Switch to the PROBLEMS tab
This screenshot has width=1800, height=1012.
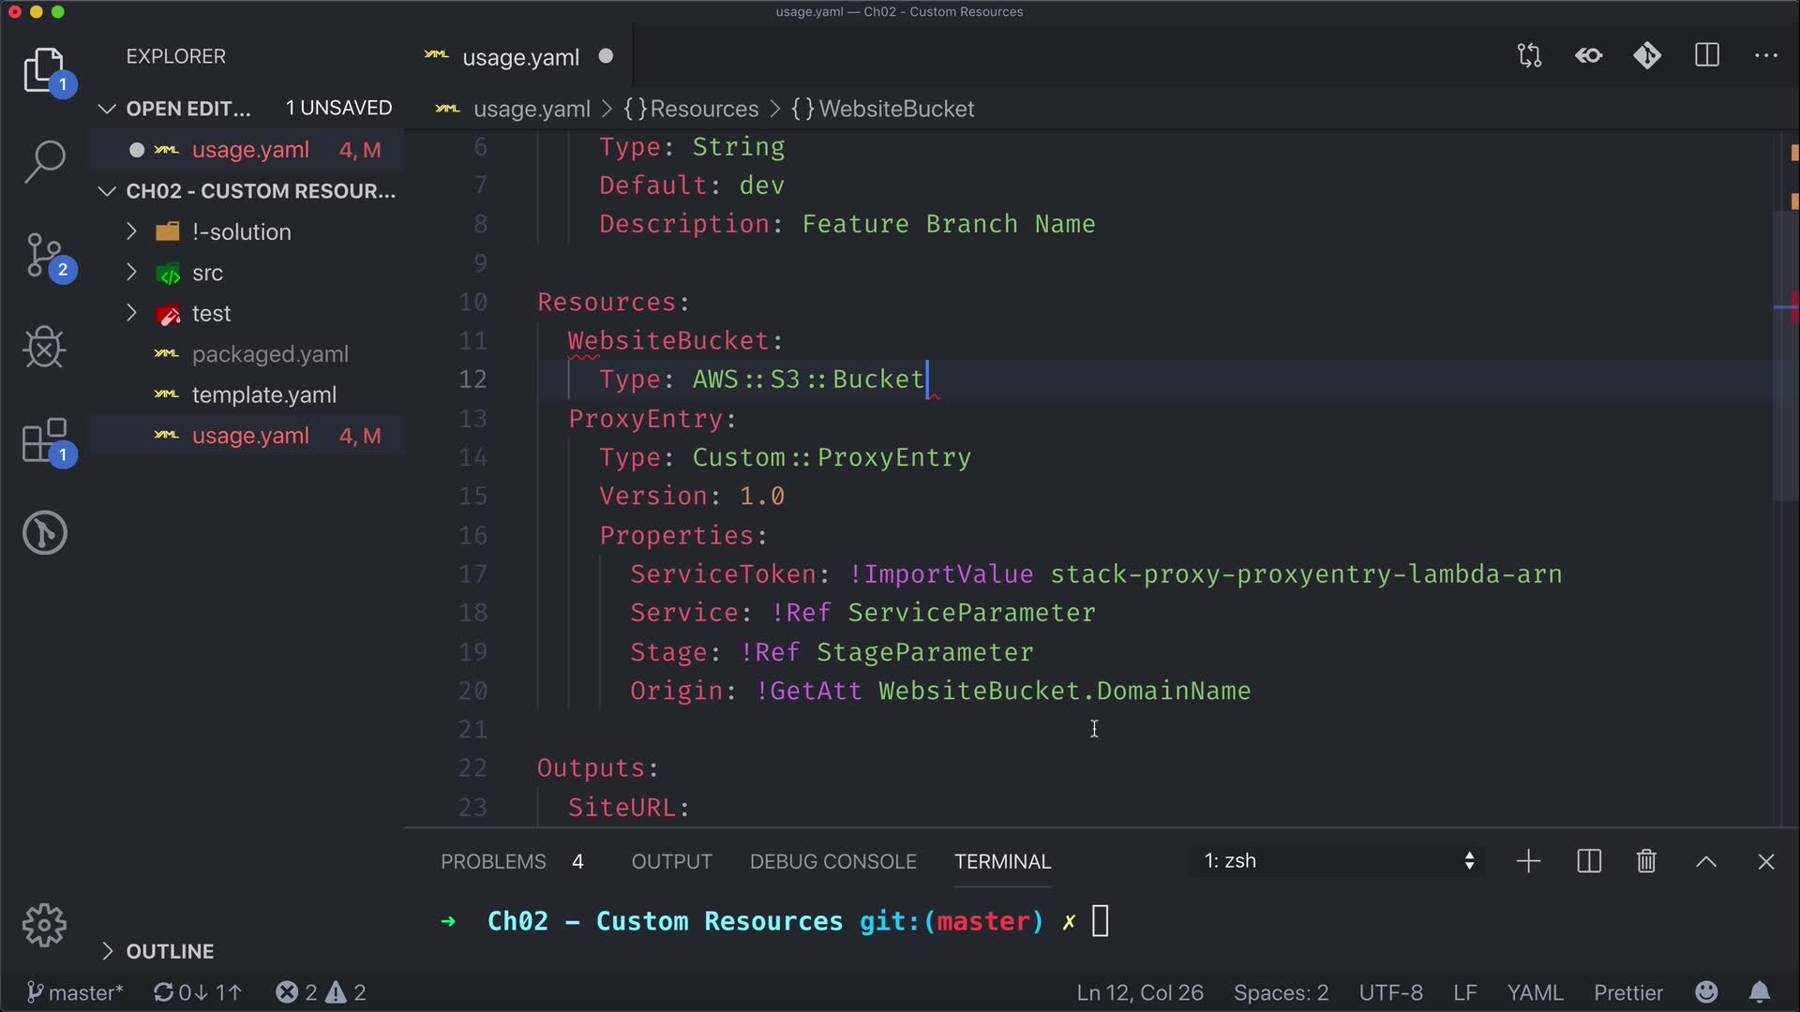pyautogui.click(x=493, y=861)
